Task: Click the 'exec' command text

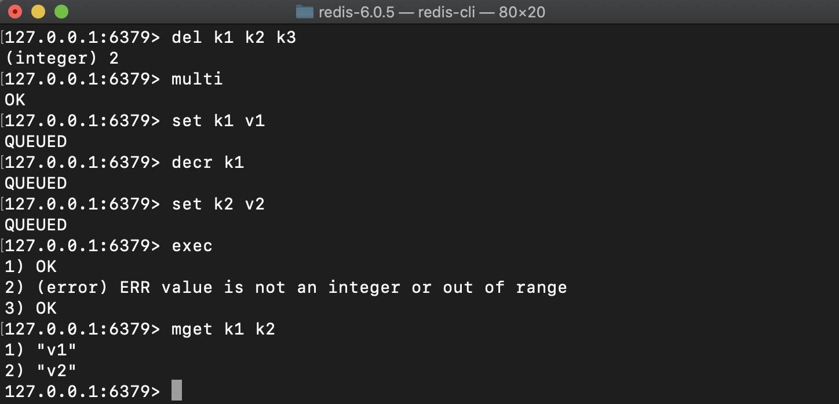Action: pyautogui.click(x=191, y=245)
